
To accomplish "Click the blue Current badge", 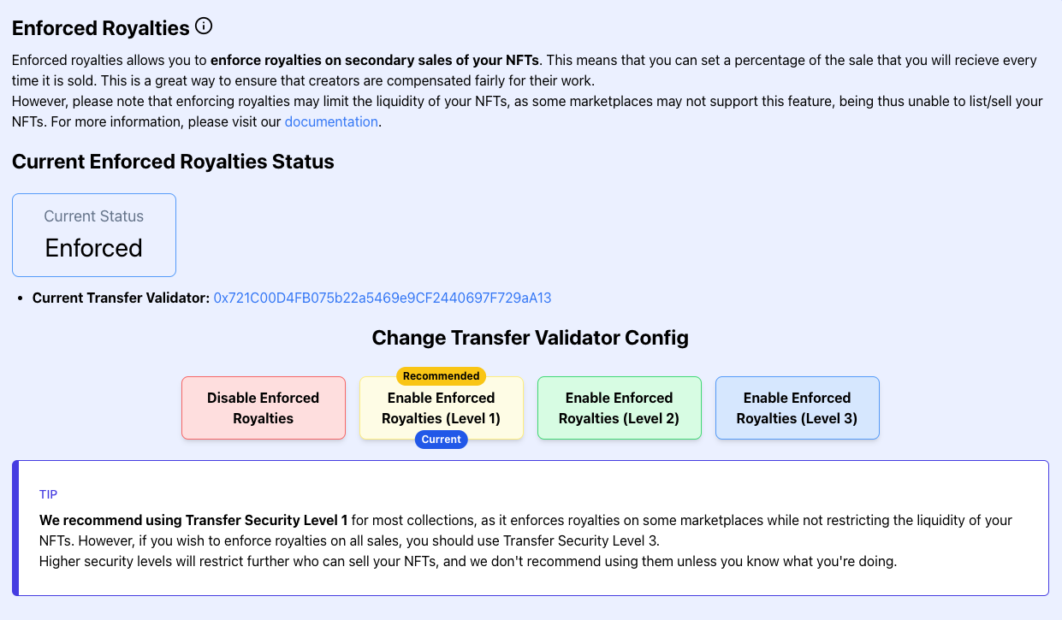I will pyautogui.click(x=441, y=440).
